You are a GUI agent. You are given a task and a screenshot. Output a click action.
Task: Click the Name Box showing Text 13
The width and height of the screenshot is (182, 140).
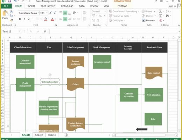click(x=10, y=31)
